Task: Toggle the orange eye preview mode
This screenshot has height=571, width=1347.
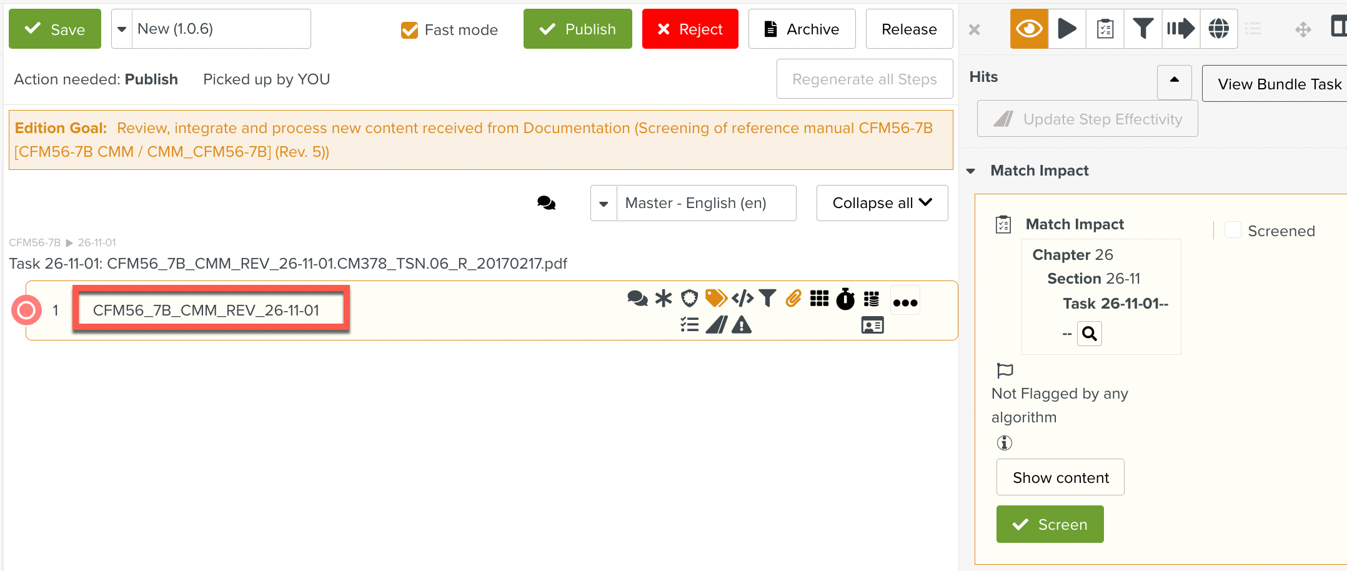Action: click(1028, 28)
